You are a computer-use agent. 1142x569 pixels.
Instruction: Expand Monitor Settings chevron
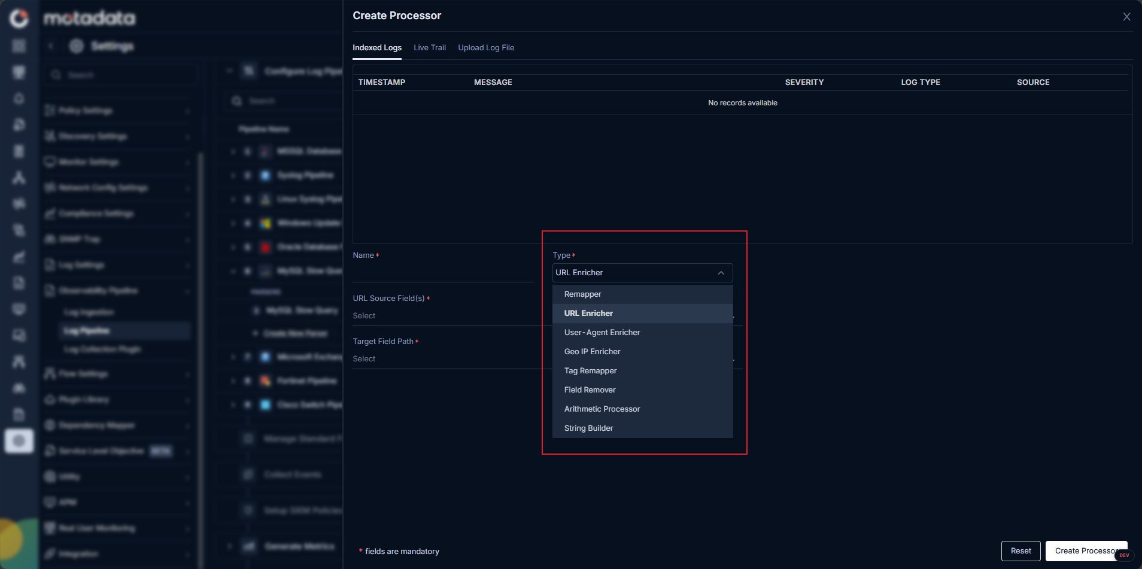pos(187,162)
